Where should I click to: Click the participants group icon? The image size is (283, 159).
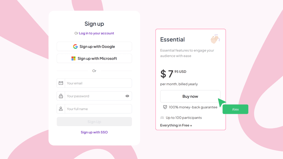tap(162, 118)
